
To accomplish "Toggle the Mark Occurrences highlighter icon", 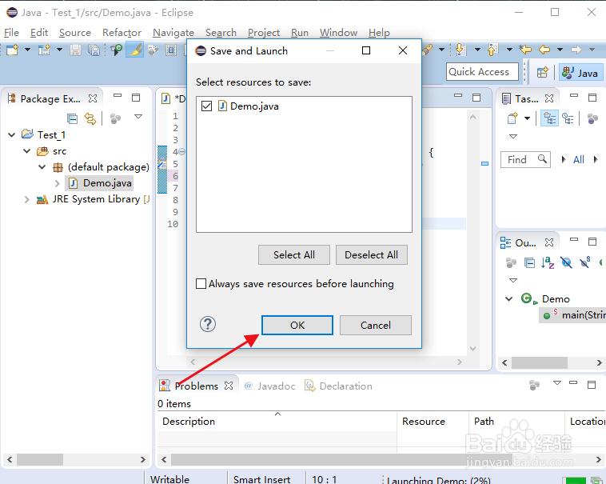I will click(135, 50).
